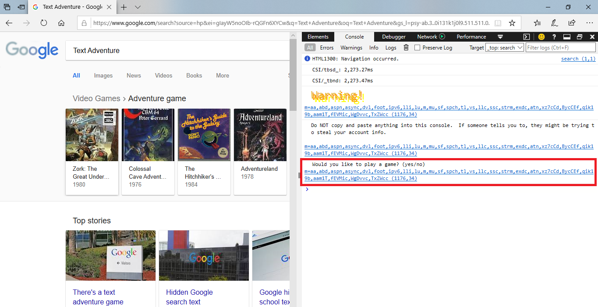Show more DevTools tabs dropdown

click(500, 37)
